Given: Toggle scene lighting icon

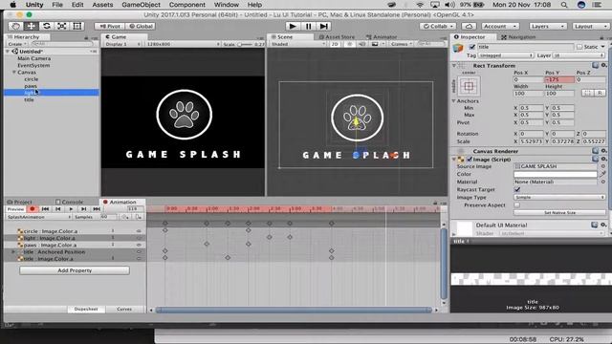Looking at the screenshot, I should click(x=350, y=44).
